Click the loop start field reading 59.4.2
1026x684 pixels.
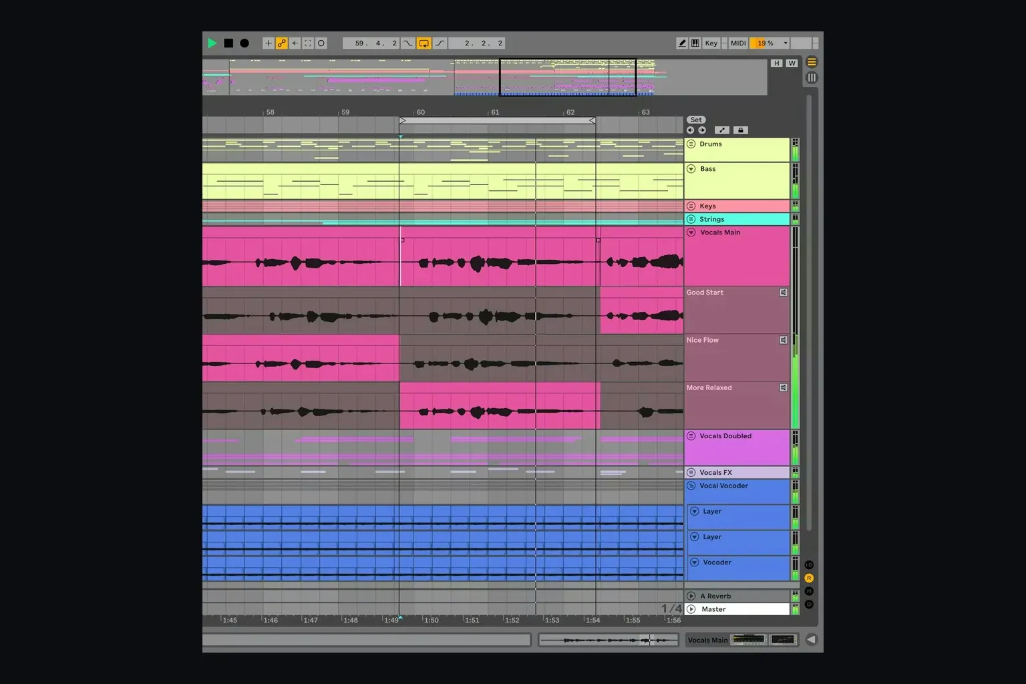pyautogui.click(x=371, y=43)
